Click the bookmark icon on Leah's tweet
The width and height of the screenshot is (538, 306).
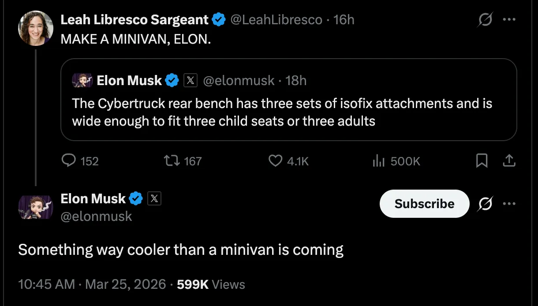coord(482,161)
